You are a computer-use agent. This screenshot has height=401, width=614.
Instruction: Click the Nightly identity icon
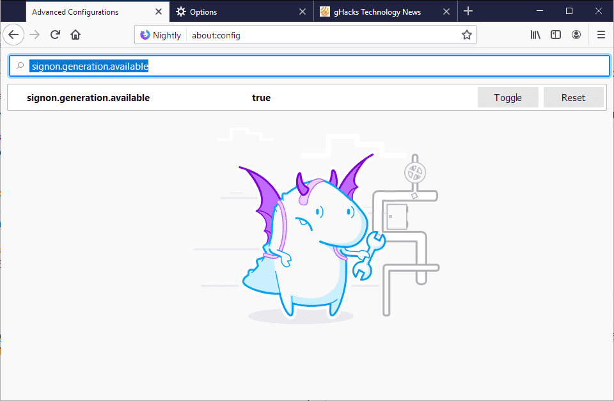coord(145,35)
